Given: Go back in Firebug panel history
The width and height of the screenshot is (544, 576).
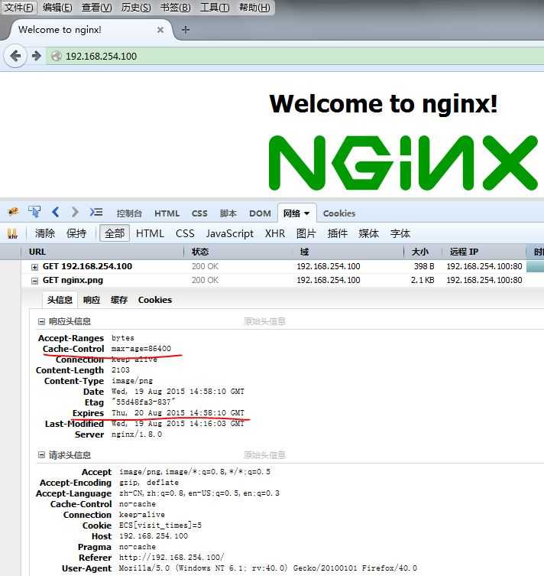Looking at the screenshot, I should pyautogui.click(x=55, y=212).
